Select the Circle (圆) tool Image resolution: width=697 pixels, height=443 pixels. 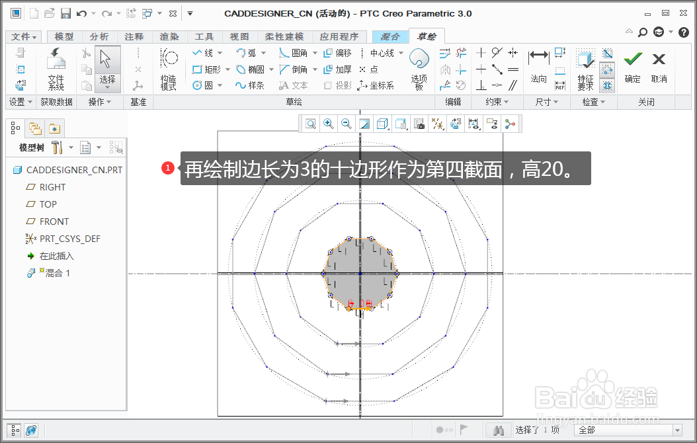coord(203,85)
